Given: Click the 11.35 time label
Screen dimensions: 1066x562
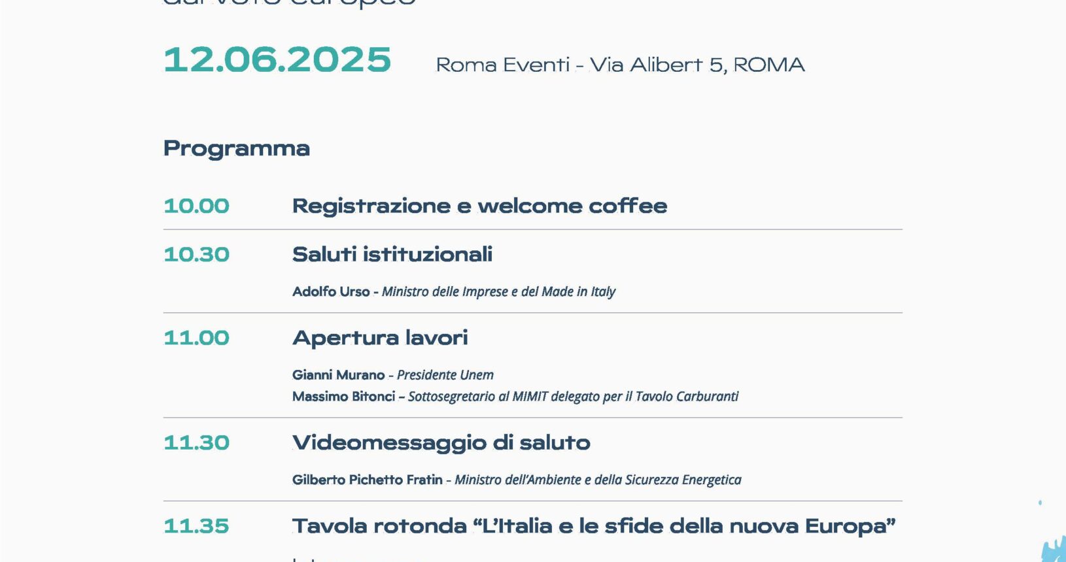Looking at the screenshot, I should pos(196,526).
